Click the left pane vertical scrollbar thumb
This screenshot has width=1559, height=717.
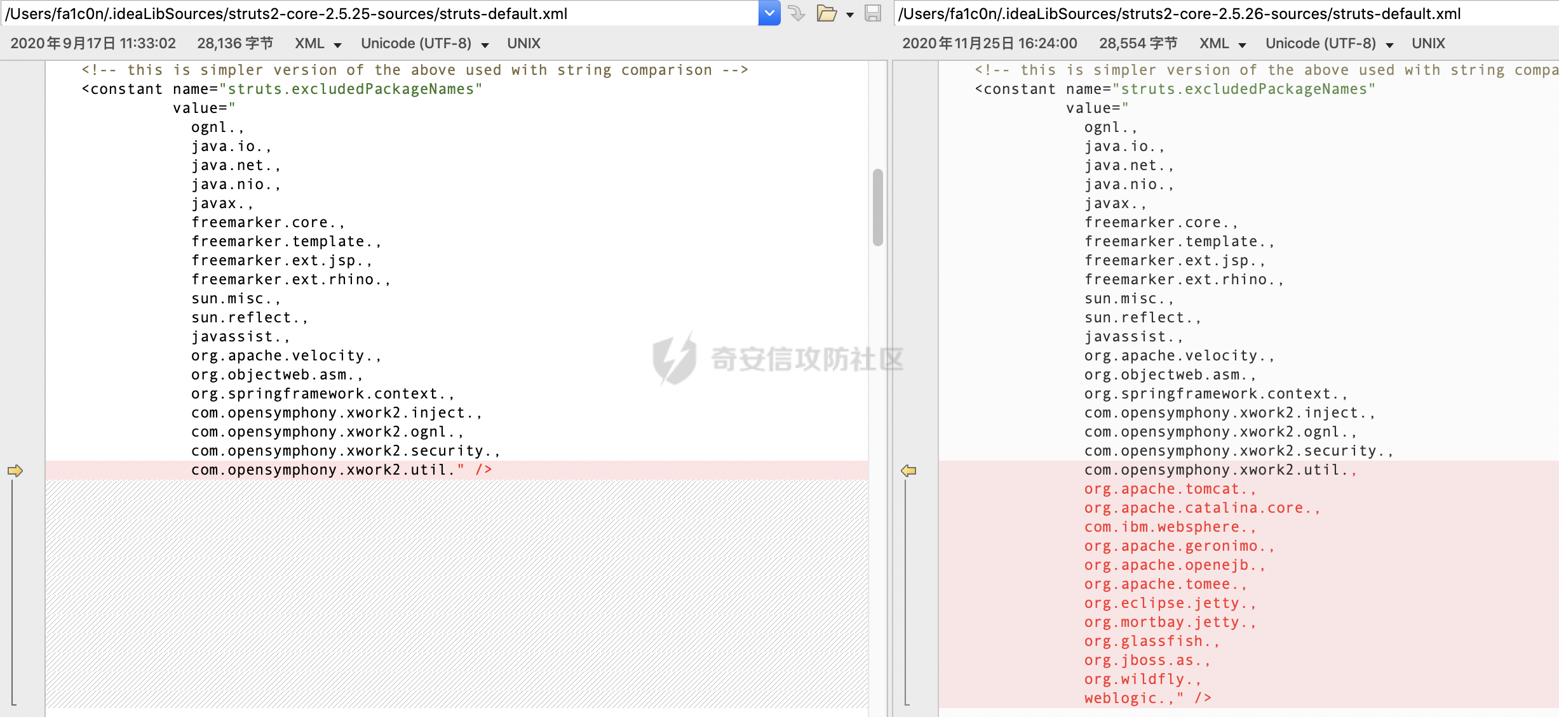878,207
